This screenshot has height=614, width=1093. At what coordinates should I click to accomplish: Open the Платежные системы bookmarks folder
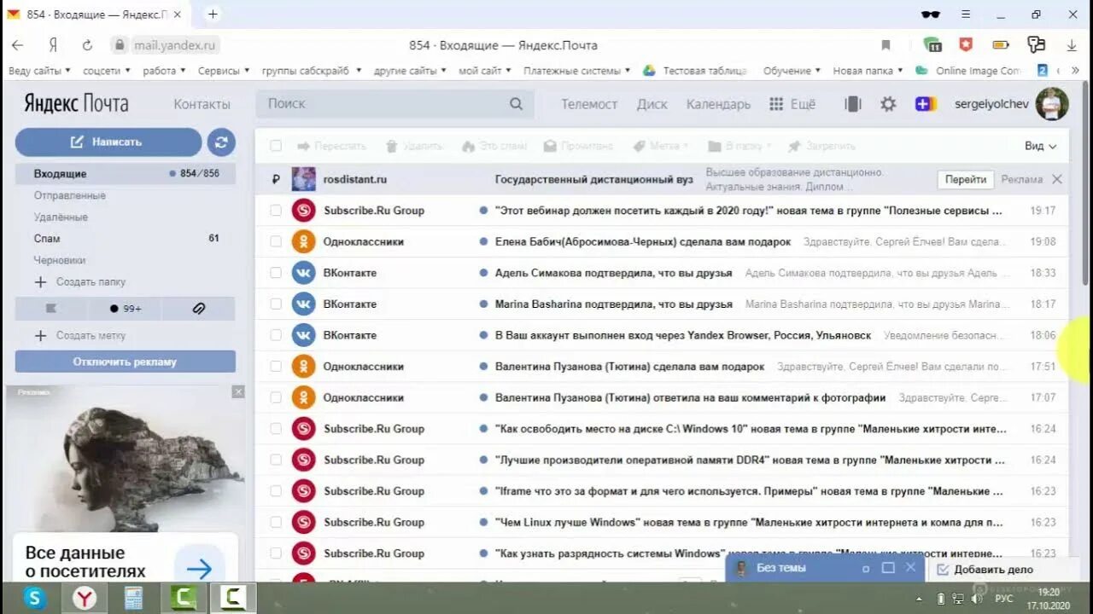tap(577, 71)
